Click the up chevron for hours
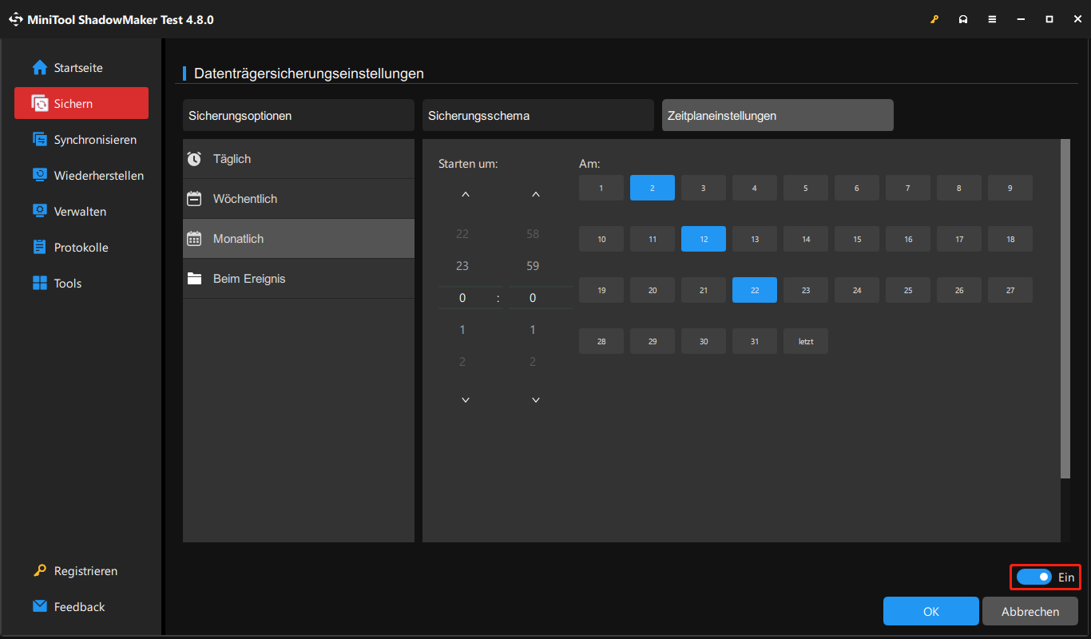 tap(465, 193)
